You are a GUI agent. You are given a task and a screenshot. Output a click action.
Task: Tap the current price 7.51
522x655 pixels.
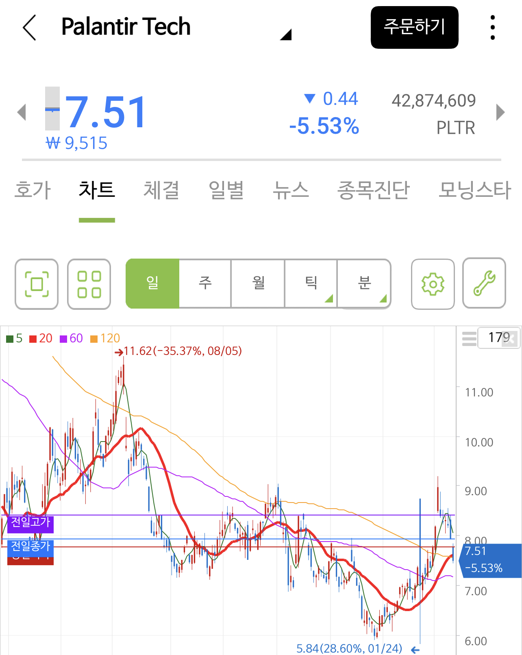point(105,112)
